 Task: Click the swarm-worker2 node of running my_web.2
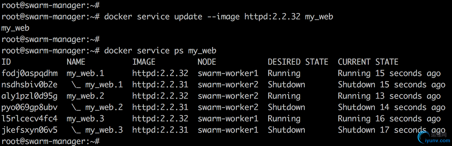(228, 96)
